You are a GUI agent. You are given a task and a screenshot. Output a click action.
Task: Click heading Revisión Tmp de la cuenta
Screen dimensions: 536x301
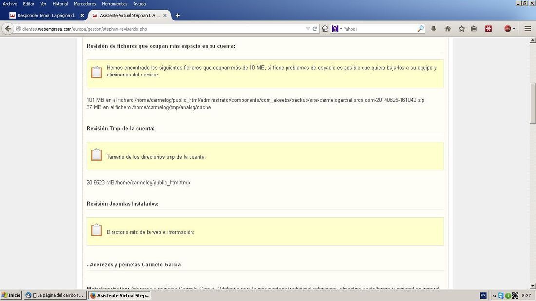tap(121, 129)
